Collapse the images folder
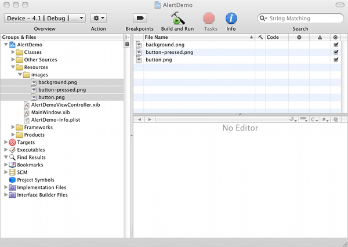Screen dimensions: 348x247 pyautogui.click(x=20, y=75)
